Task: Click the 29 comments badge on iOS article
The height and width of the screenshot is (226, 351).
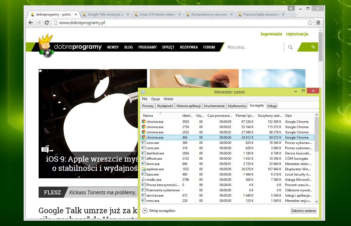Action: (45, 149)
